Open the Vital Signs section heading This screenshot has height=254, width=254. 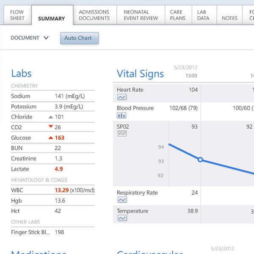coord(140,74)
